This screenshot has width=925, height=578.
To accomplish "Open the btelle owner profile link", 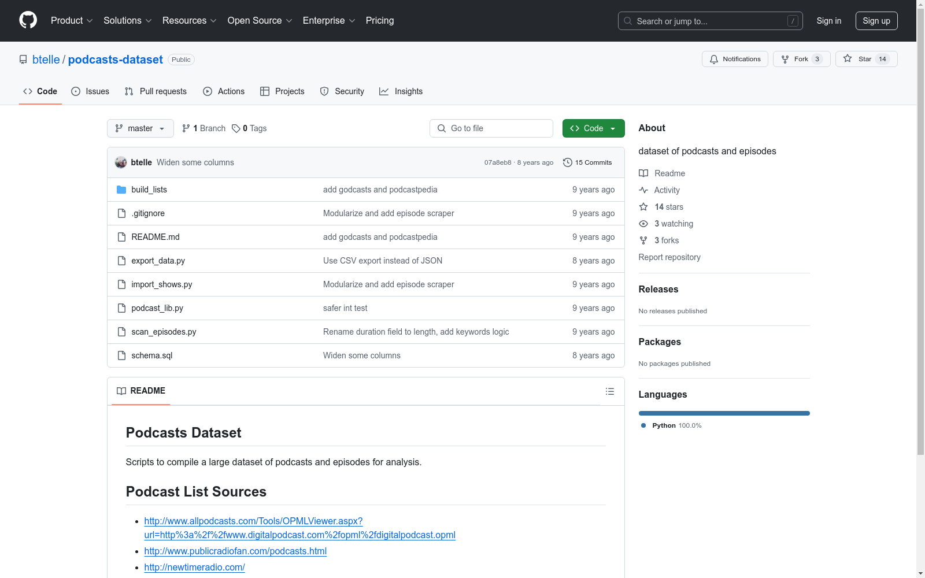I will click(46, 60).
